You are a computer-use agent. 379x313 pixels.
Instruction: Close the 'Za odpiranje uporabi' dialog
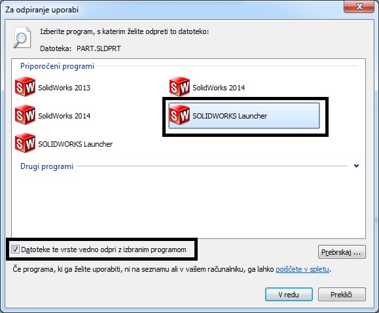click(359, 7)
